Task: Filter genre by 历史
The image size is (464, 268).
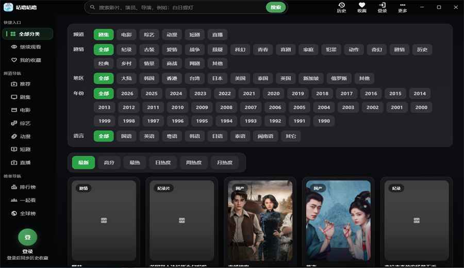Action: pos(422,49)
